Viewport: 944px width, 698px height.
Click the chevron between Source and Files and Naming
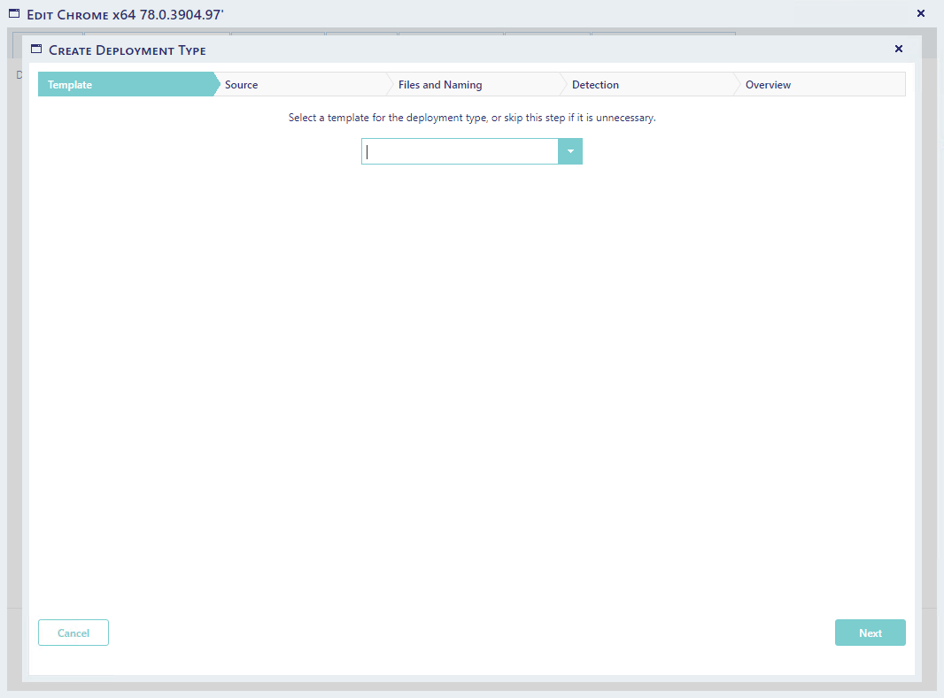click(389, 85)
